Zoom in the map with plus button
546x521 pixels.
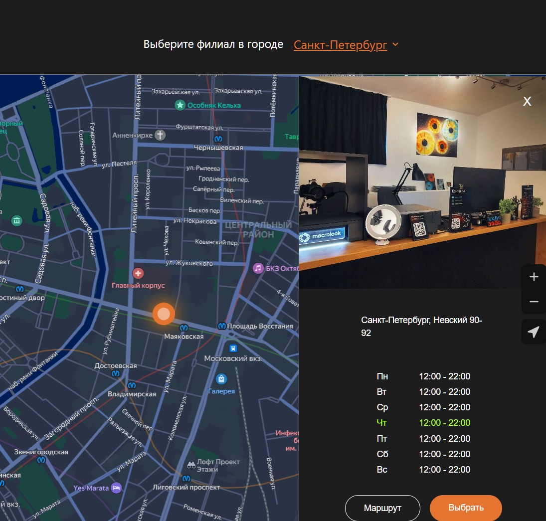(534, 277)
